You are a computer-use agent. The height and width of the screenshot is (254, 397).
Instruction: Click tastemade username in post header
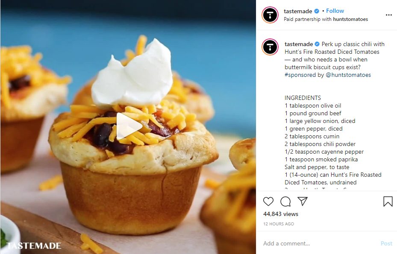[x=298, y=11]
